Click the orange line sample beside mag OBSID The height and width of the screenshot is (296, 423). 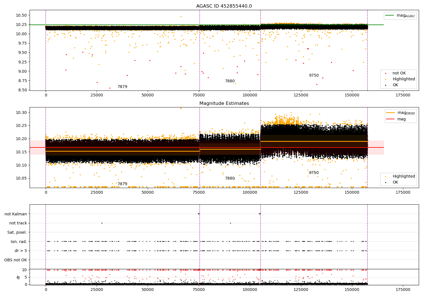(x=391, y=113)
